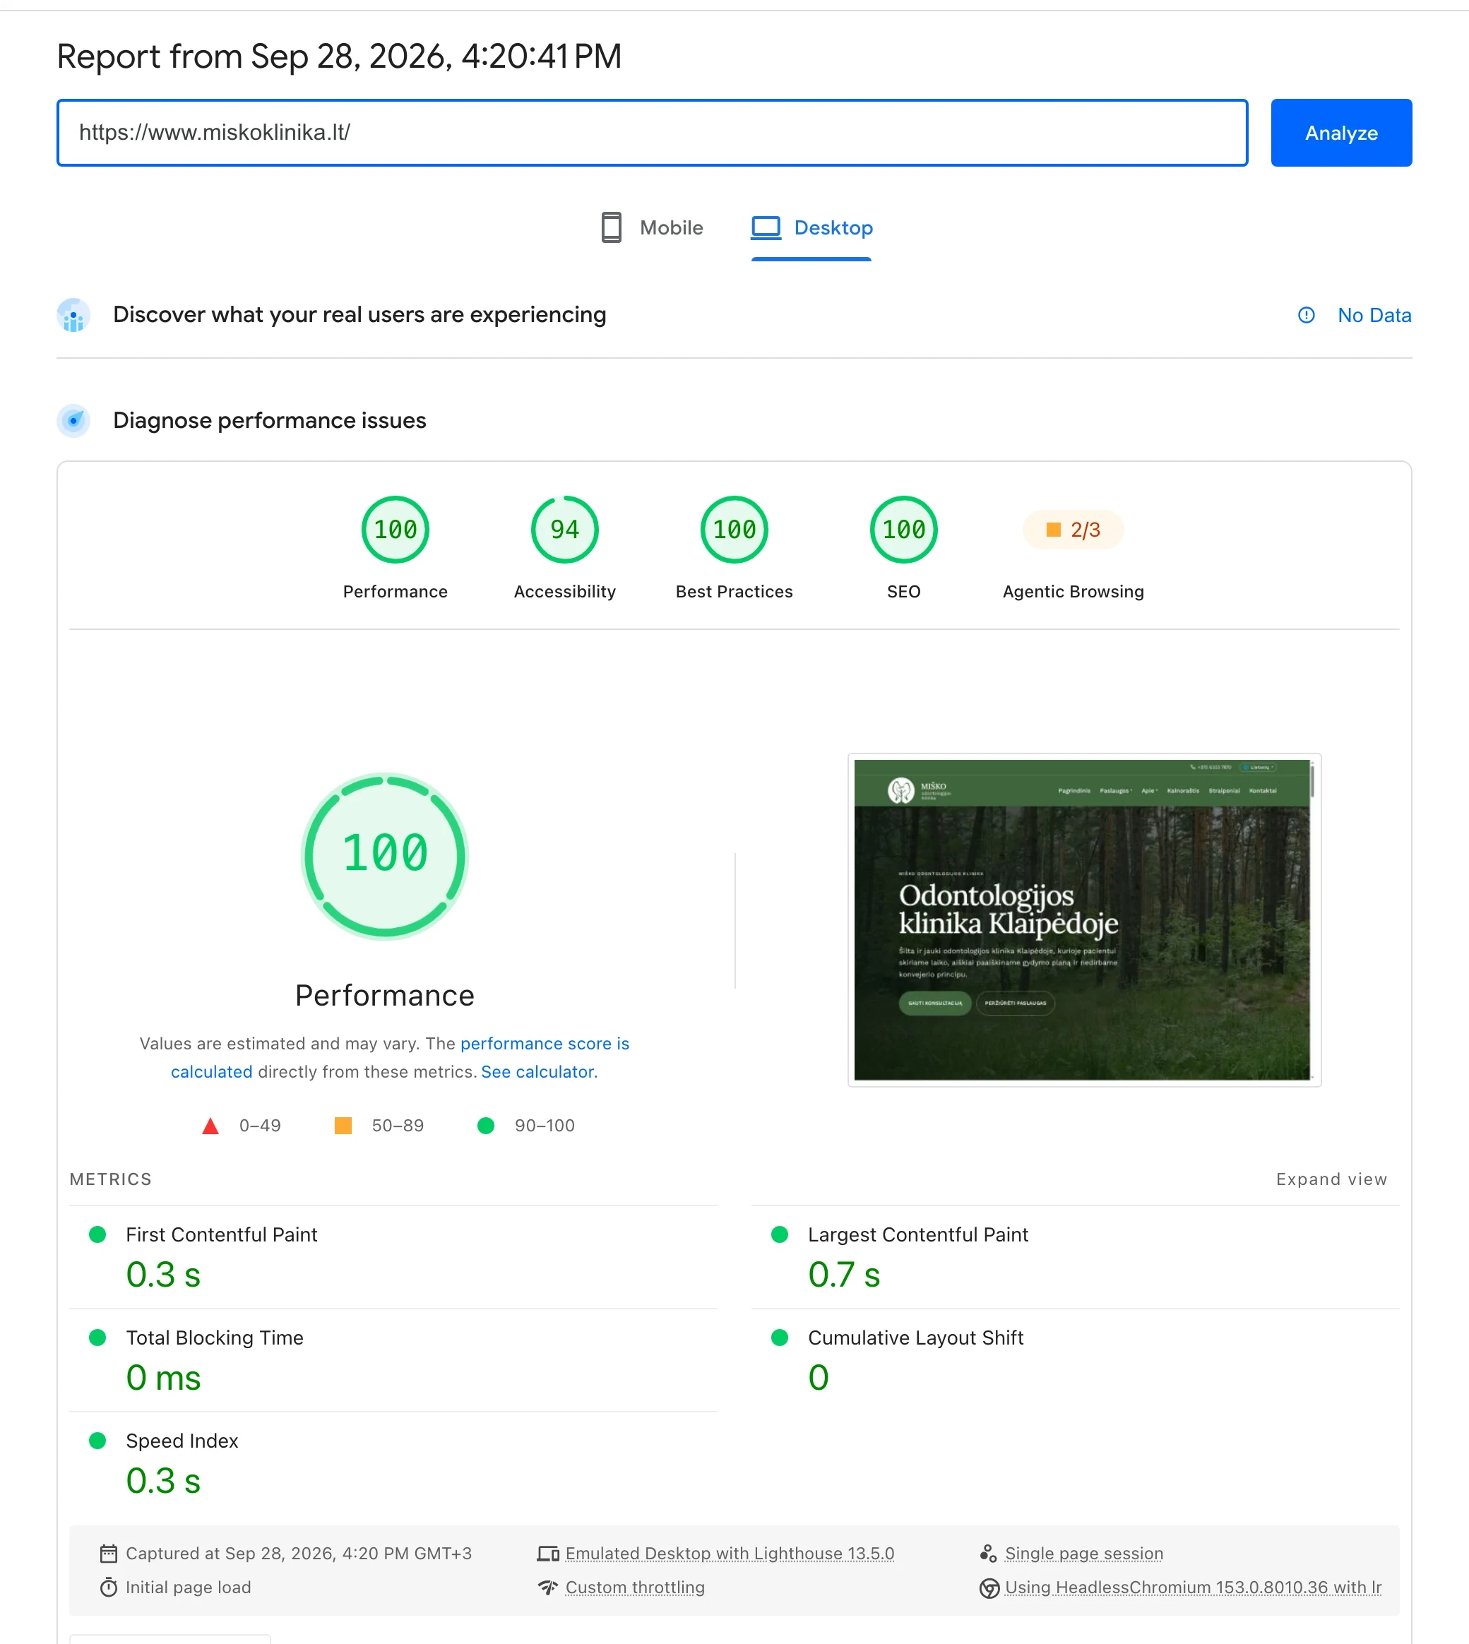Click green dot beside Cumulative Layout Shift
This screenshot has width=1469, height=1644.
[x=780, y=1338]
